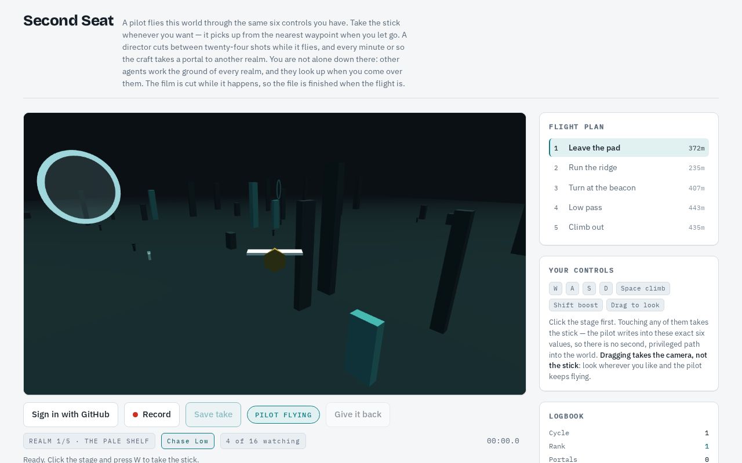Select flight plan step Turn at the beacon
Image resolution: width=742 pixels, height=463 pixels.
click(x=629, y=188)
